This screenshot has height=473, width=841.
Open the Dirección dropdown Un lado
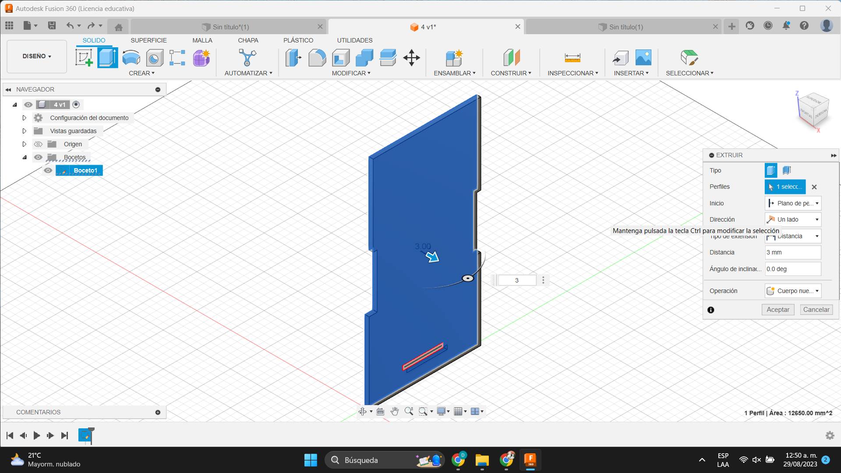coord(793,219)
